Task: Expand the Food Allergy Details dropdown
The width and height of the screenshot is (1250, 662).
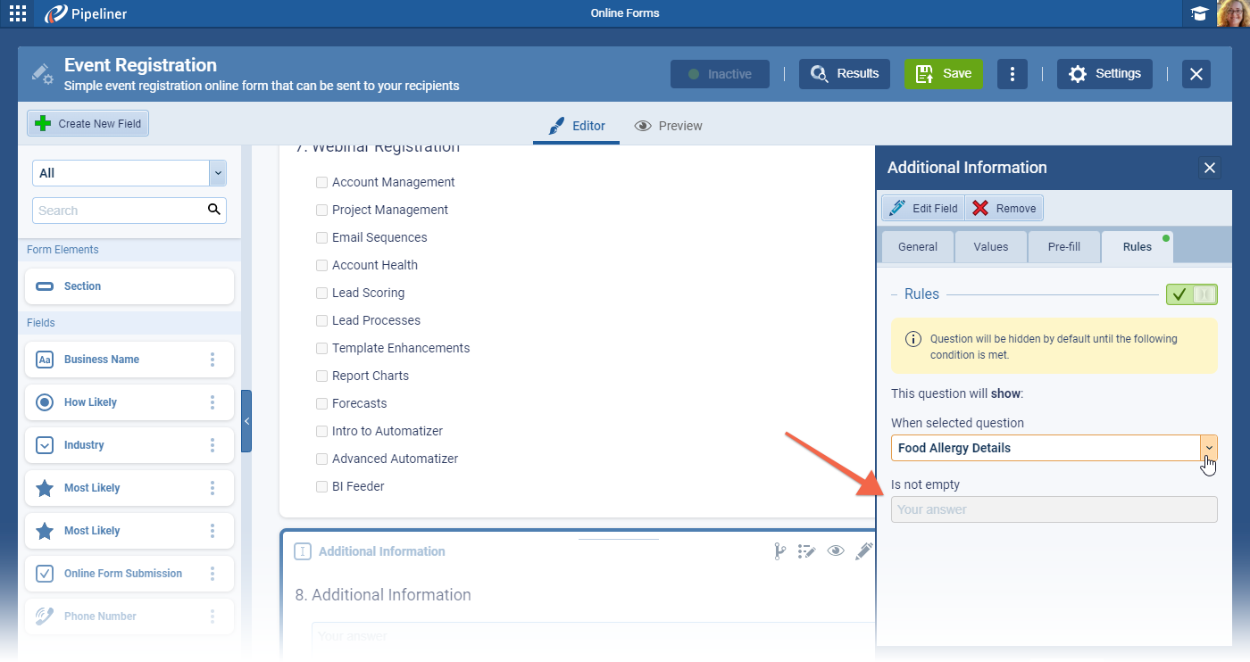Action: [1209, 448]
